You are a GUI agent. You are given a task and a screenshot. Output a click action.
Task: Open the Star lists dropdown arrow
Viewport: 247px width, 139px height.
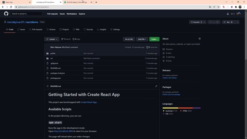coord(237,22)
